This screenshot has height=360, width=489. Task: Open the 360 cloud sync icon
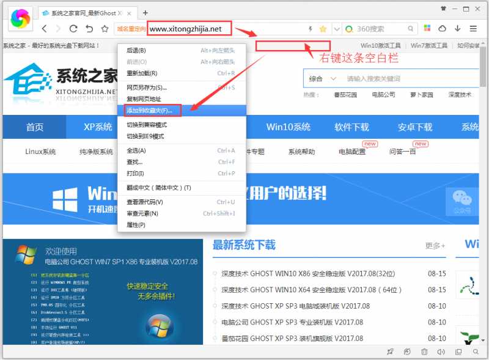443,29
